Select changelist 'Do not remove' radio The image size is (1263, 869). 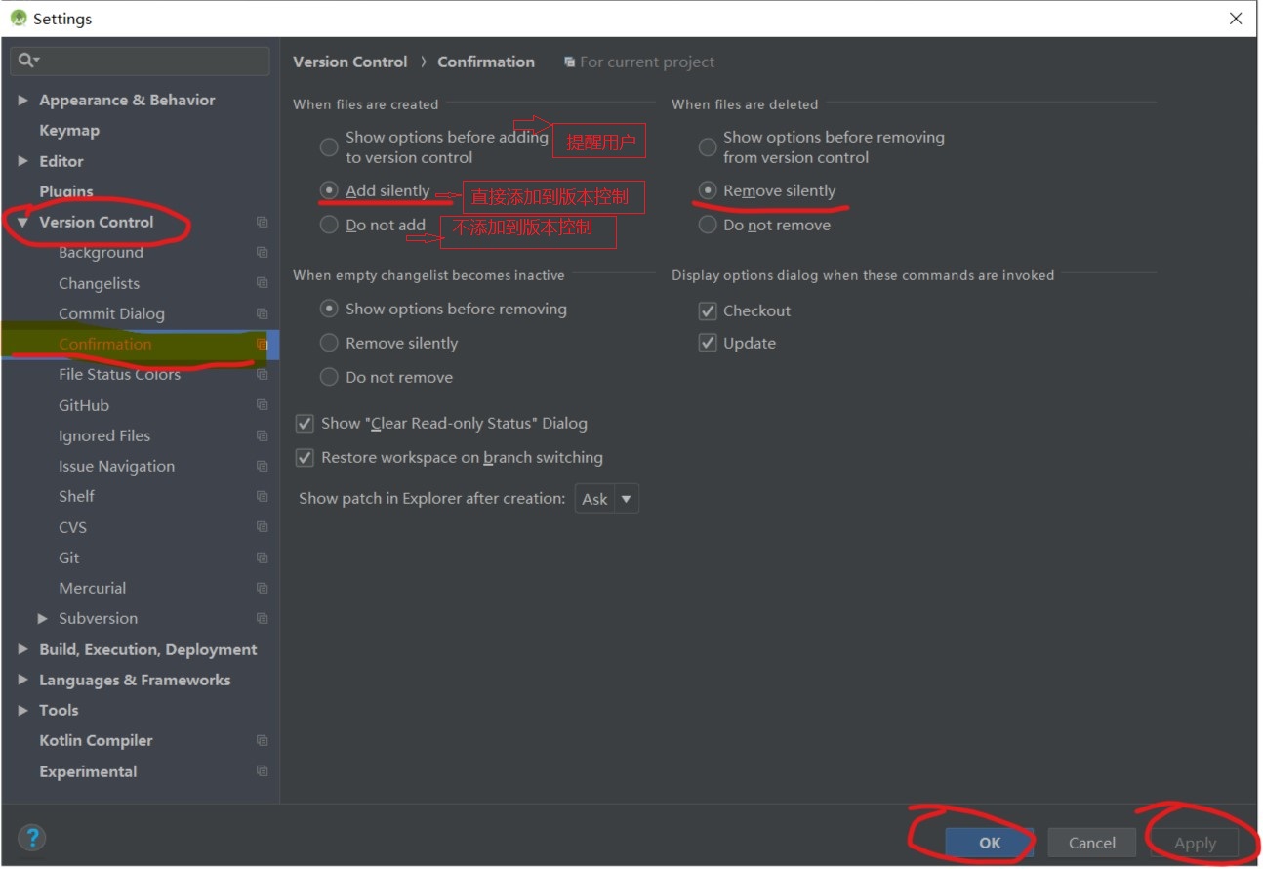click(x=329, y=377)
